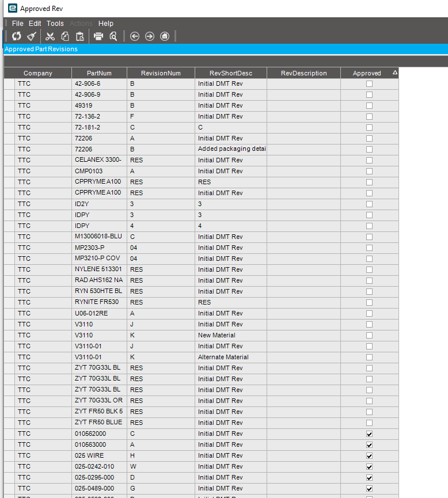
Task: Click empty RevDescription cell for 49319
Action: point(303,105)
